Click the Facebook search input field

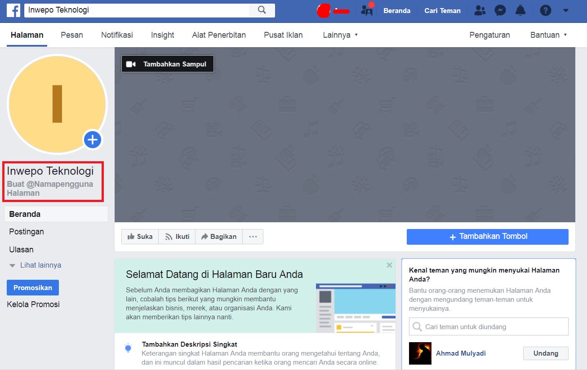(x=137, y=10)
